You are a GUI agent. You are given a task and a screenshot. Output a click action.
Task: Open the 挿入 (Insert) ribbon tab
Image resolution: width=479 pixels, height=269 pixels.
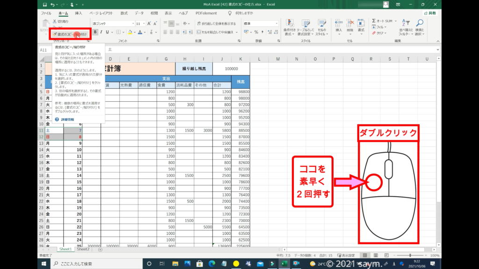78,14
